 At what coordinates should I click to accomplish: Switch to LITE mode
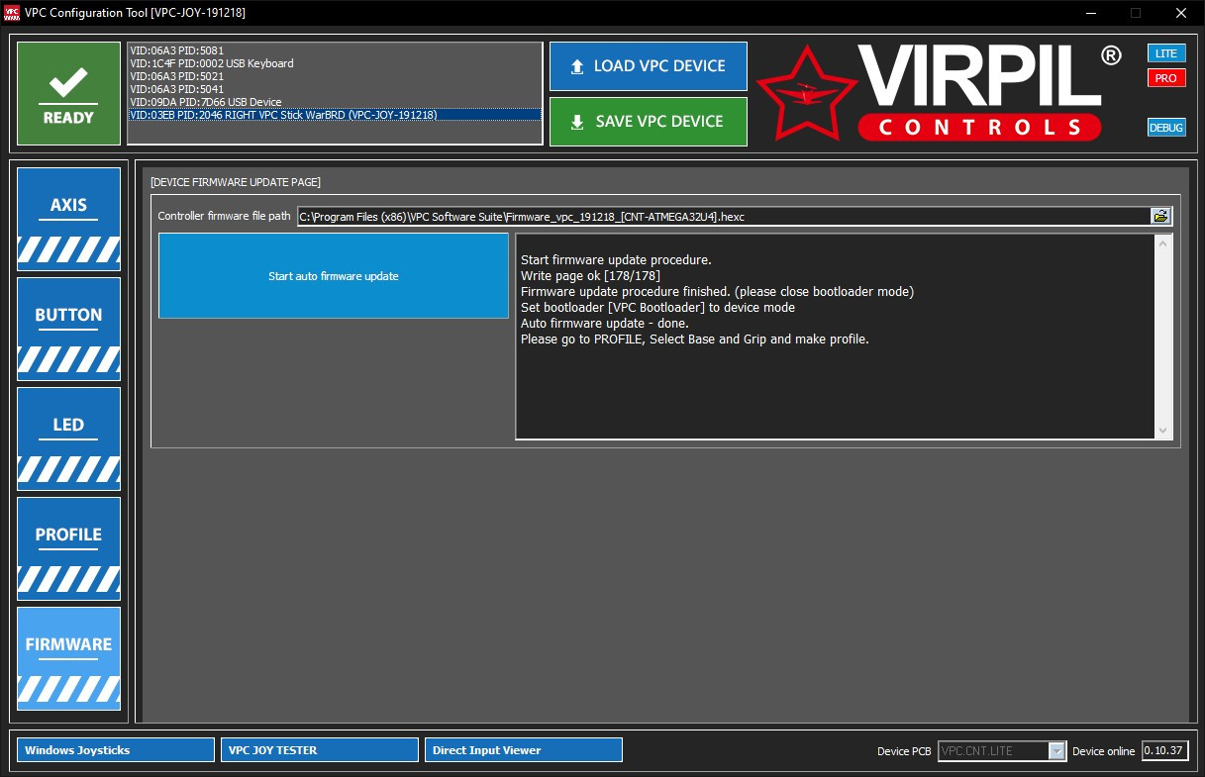tap(1166, 53)
